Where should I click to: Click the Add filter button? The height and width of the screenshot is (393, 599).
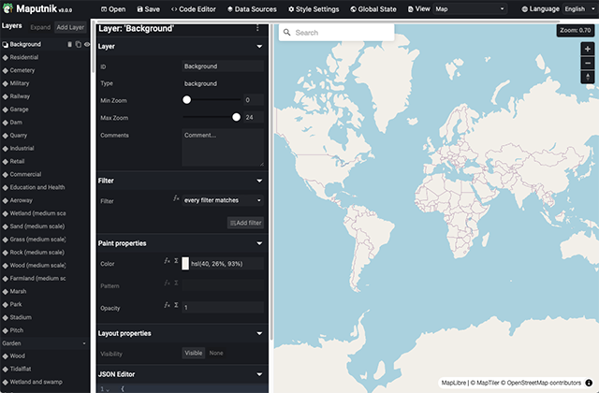[x=245, y=223]
